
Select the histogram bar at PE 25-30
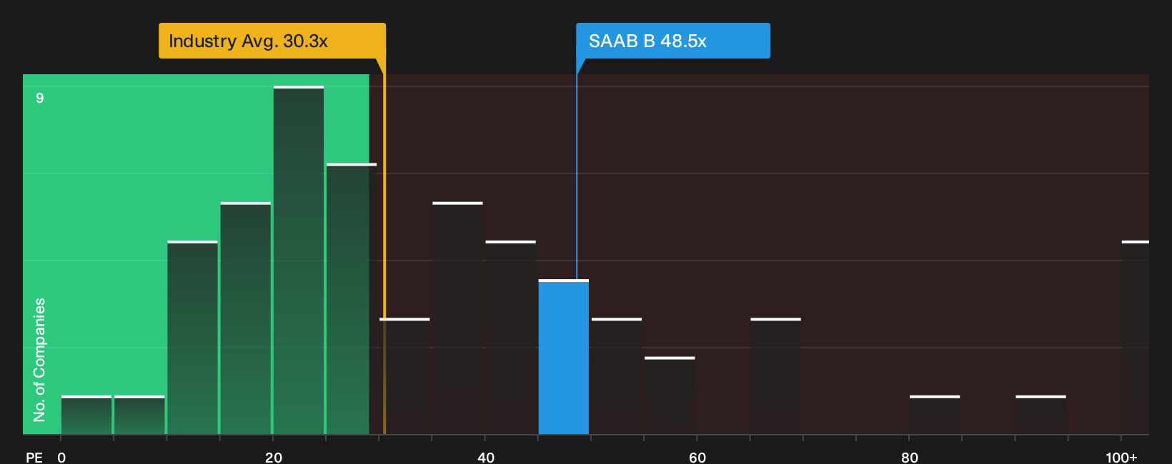pos(352,298)
